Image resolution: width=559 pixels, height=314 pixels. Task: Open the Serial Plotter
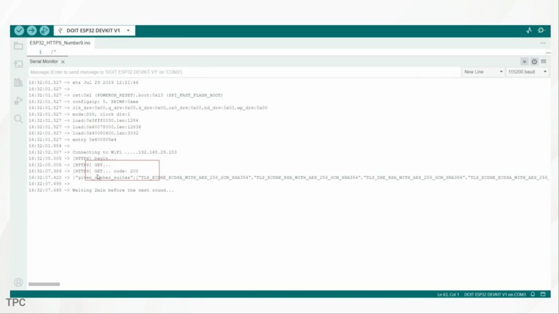click(528, 31)
